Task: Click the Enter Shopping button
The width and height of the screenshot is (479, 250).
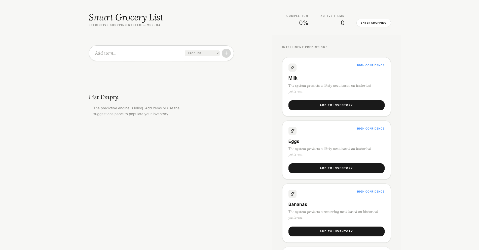Action: click(x=373, y=23)
